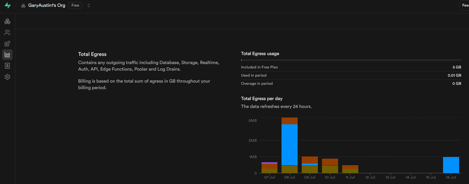Select the blue 16 Jul egress bar
The height and width of the screenshot is (184, 469).
[x=451, y=165]
